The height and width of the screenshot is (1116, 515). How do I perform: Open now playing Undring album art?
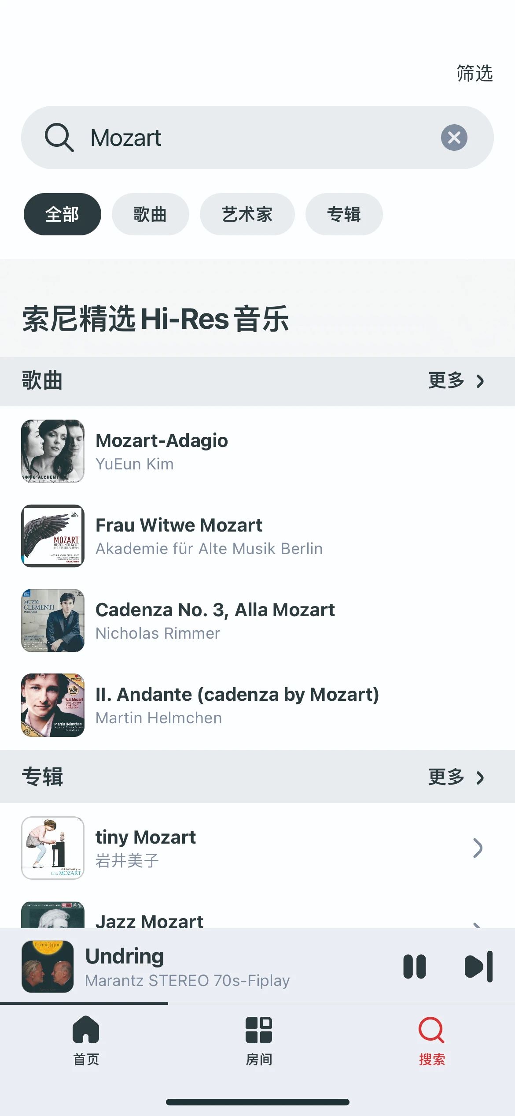tap(48, 967)
